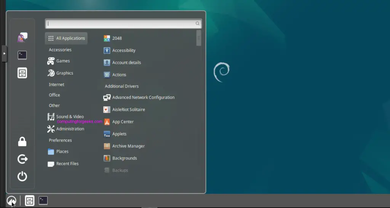Launch Terminal from the menu favorites sidebar
Viewport: 390px width, 208px height.
pos(22,55)
